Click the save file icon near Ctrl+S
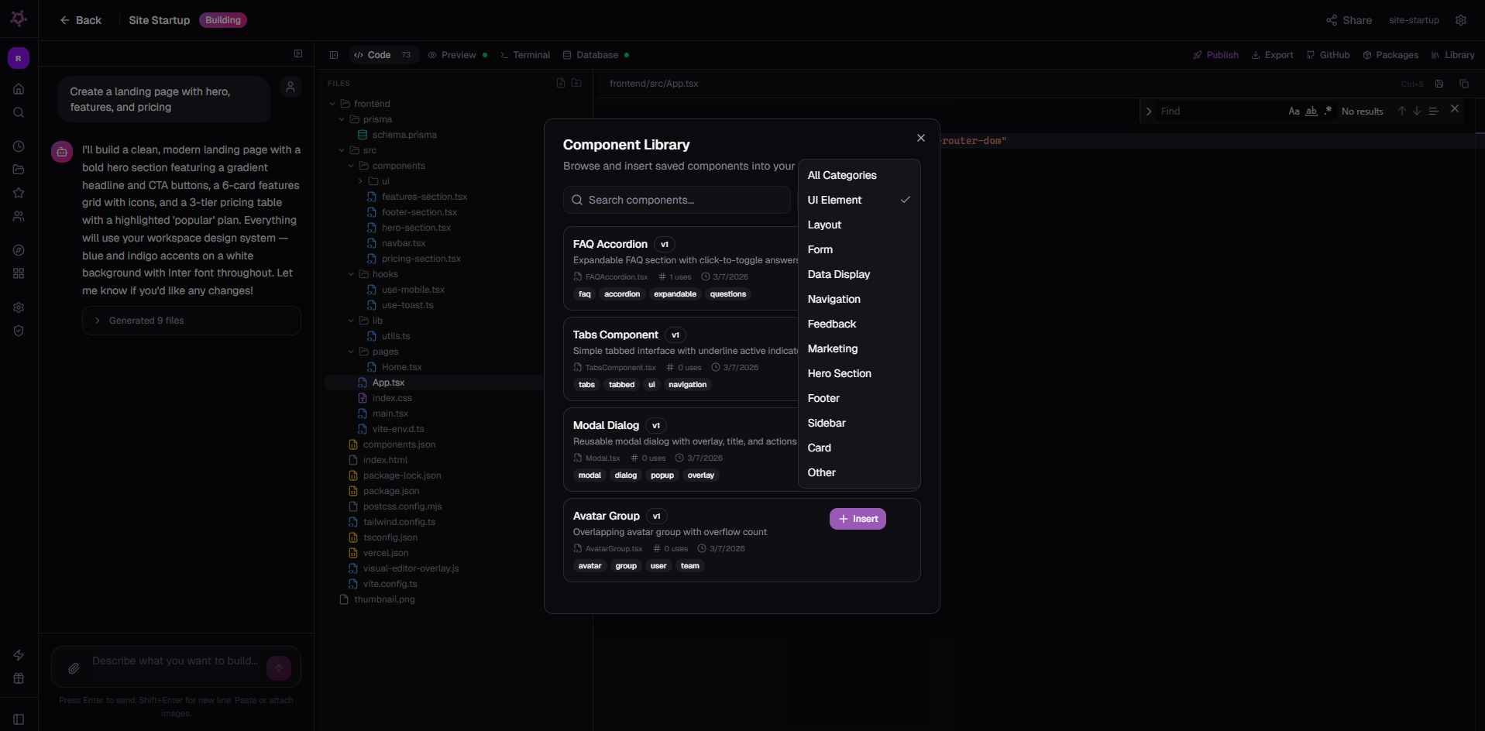The height and width of the screenshot is (731, 1485). [1439, 84]
